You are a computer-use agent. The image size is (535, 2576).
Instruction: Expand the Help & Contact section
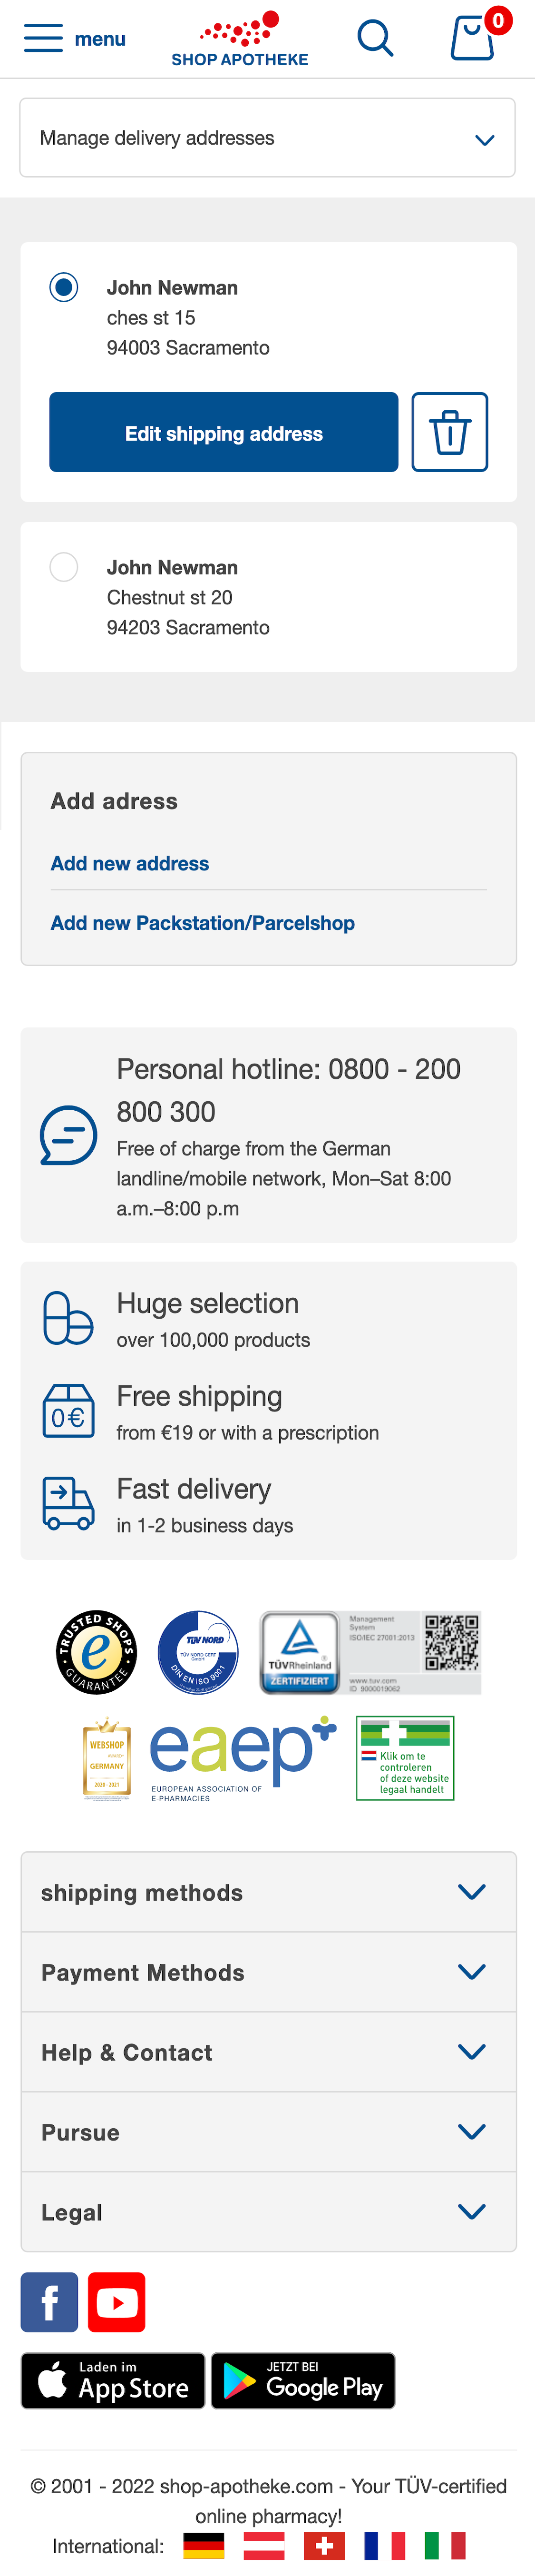tap(268, 2052)
